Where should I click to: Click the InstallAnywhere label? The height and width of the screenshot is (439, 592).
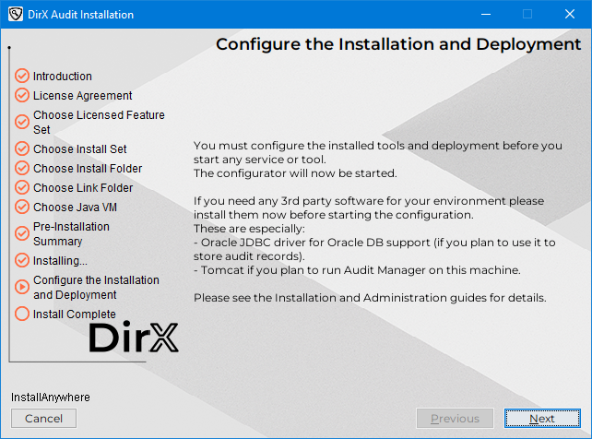pos(51,397)
